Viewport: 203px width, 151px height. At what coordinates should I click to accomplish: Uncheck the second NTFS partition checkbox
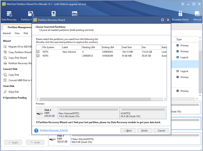[x=38, y=56]
